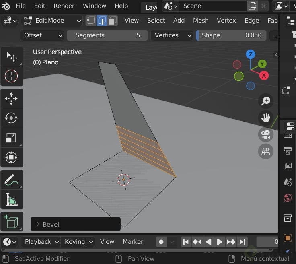
Task: Open the Collection properties tab
Action: pos(288,218)
